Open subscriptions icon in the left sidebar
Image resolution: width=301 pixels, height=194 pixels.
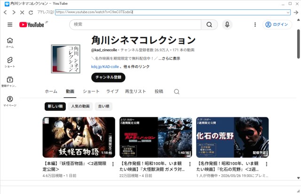click(x=10, y=82)
